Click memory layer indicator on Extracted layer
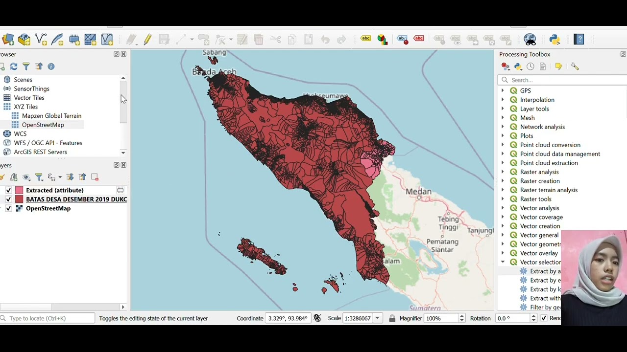 point(120,190)
